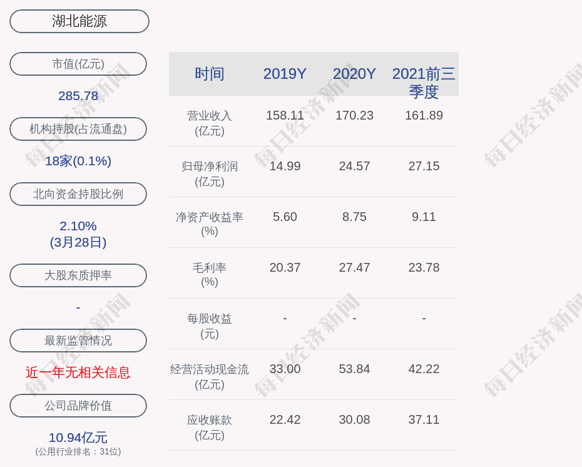Click the 归母净利润(亿元) row label
Image resolution: width=582 pixels, height=467 pixels.
tap(210, 174)
